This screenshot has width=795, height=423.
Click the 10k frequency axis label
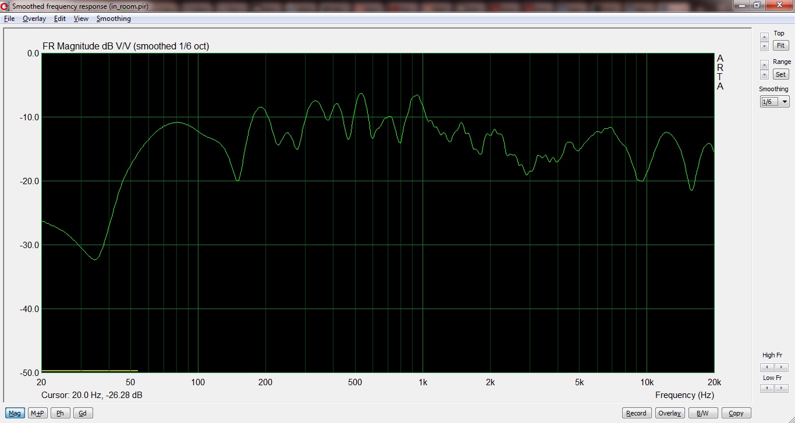click(647, 382)
